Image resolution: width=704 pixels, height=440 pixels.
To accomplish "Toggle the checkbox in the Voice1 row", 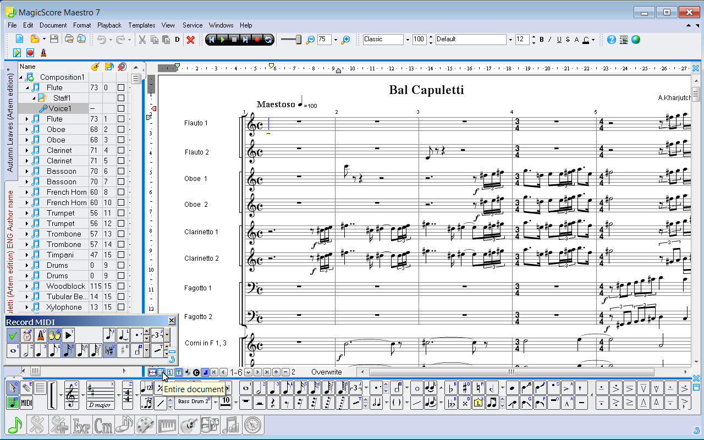I will pyautogui.click(x=121, y=108).
